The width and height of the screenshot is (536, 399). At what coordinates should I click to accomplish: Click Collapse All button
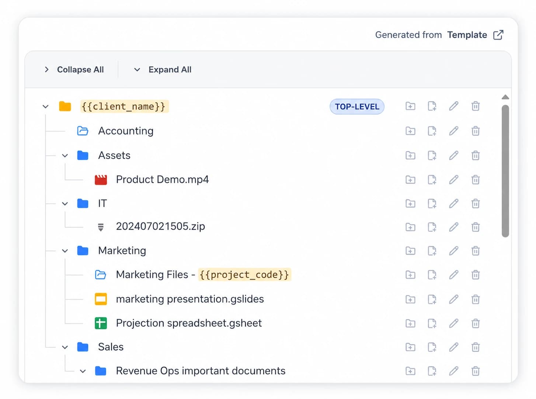click(74, 69)
